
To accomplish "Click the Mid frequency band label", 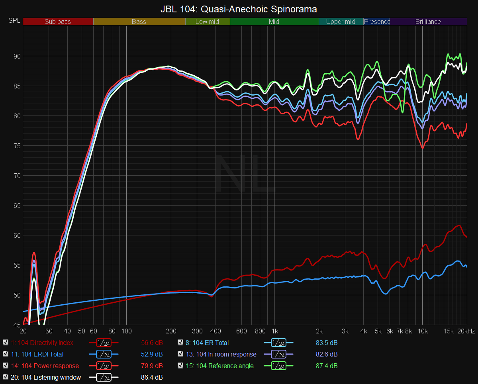I will point(274,22).
